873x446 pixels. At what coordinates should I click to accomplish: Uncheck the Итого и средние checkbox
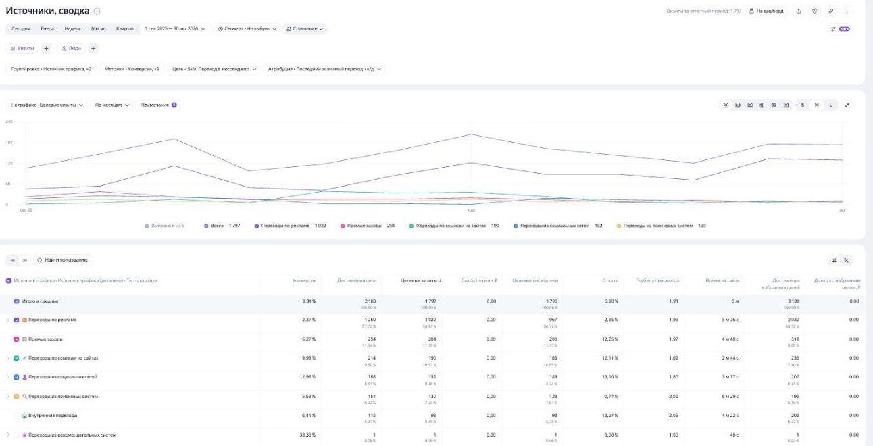17,301
